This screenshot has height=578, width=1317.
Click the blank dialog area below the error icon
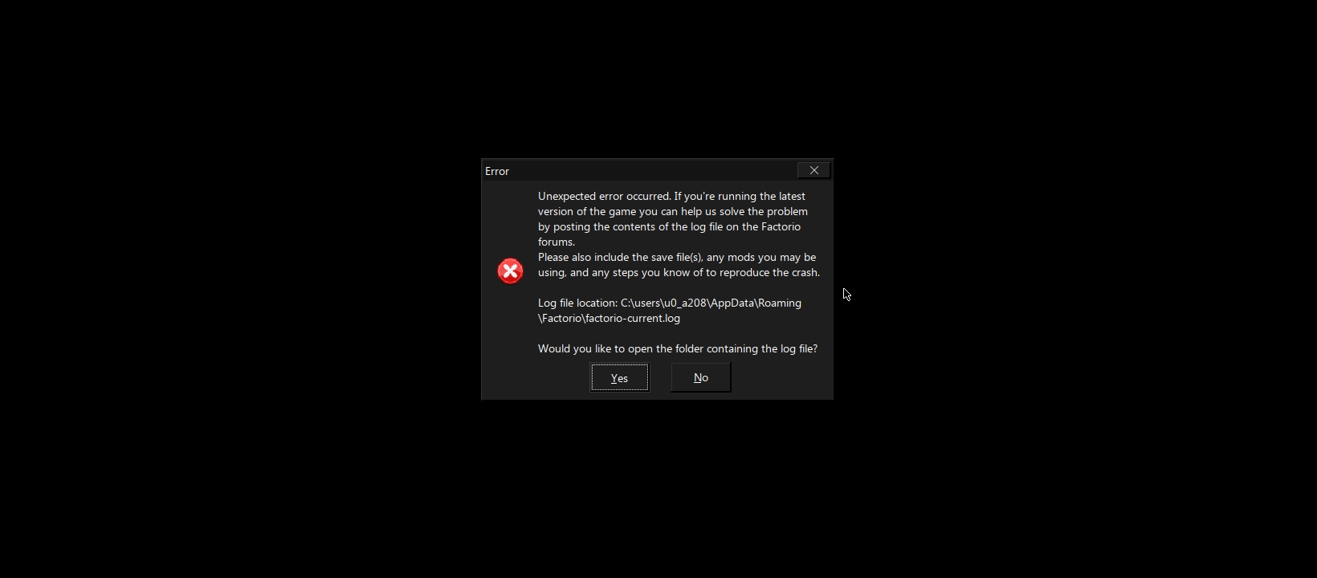click(x=510, y=337)
